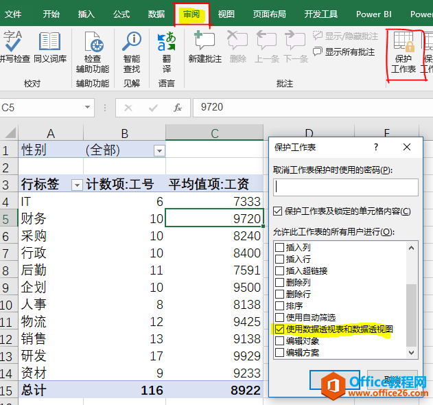433x405 pixels.
Task: Go to previous comment (上一条)
Action: pos(266,47)
